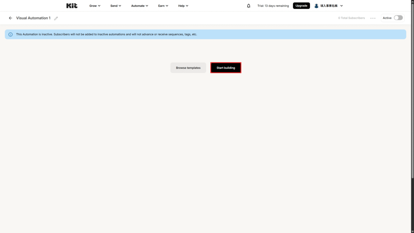414x233 pixels.
Task: Open the Earn menu
Action: pos(163,6)
